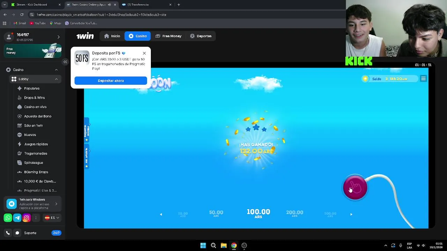Open the three-dot more socials menu

(x=36, y=218)
